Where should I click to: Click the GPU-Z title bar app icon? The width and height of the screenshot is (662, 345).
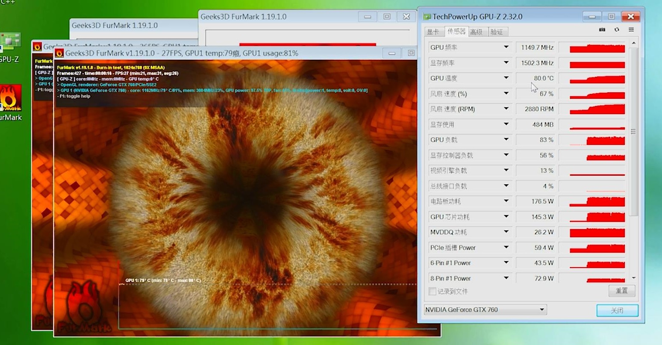pos(427,17)
